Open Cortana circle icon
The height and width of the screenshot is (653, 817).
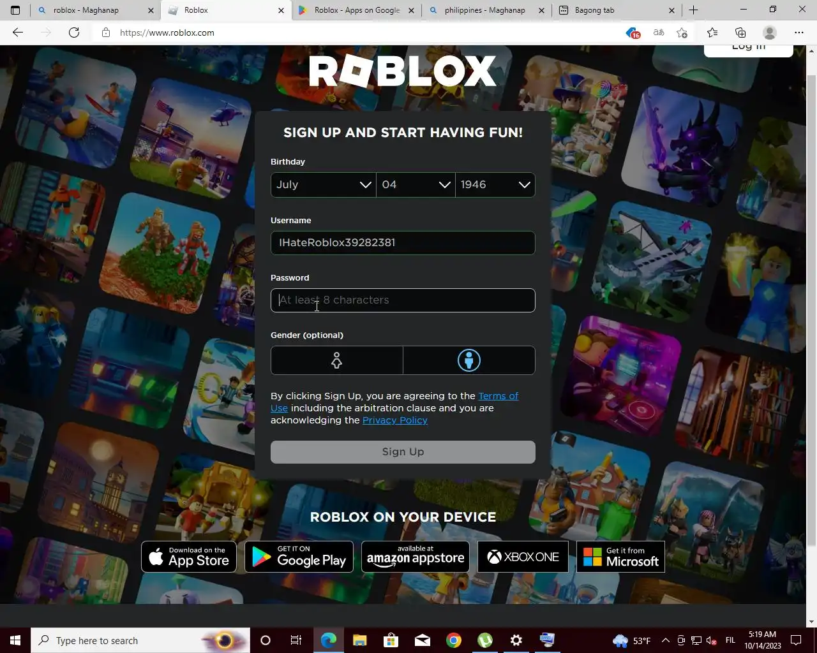click(x=266, y=640)
